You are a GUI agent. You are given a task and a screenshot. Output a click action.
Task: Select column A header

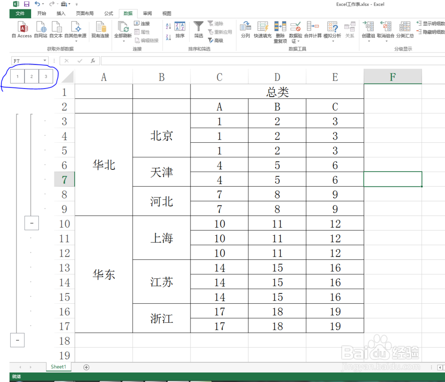[x=104, y=77]
